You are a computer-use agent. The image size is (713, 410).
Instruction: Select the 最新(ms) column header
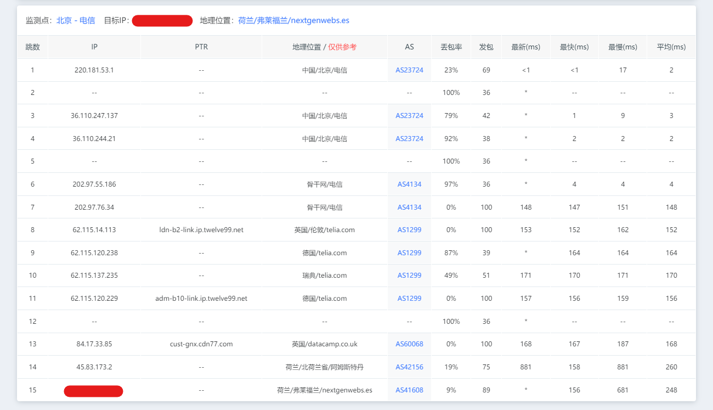[x=526, y=47]
